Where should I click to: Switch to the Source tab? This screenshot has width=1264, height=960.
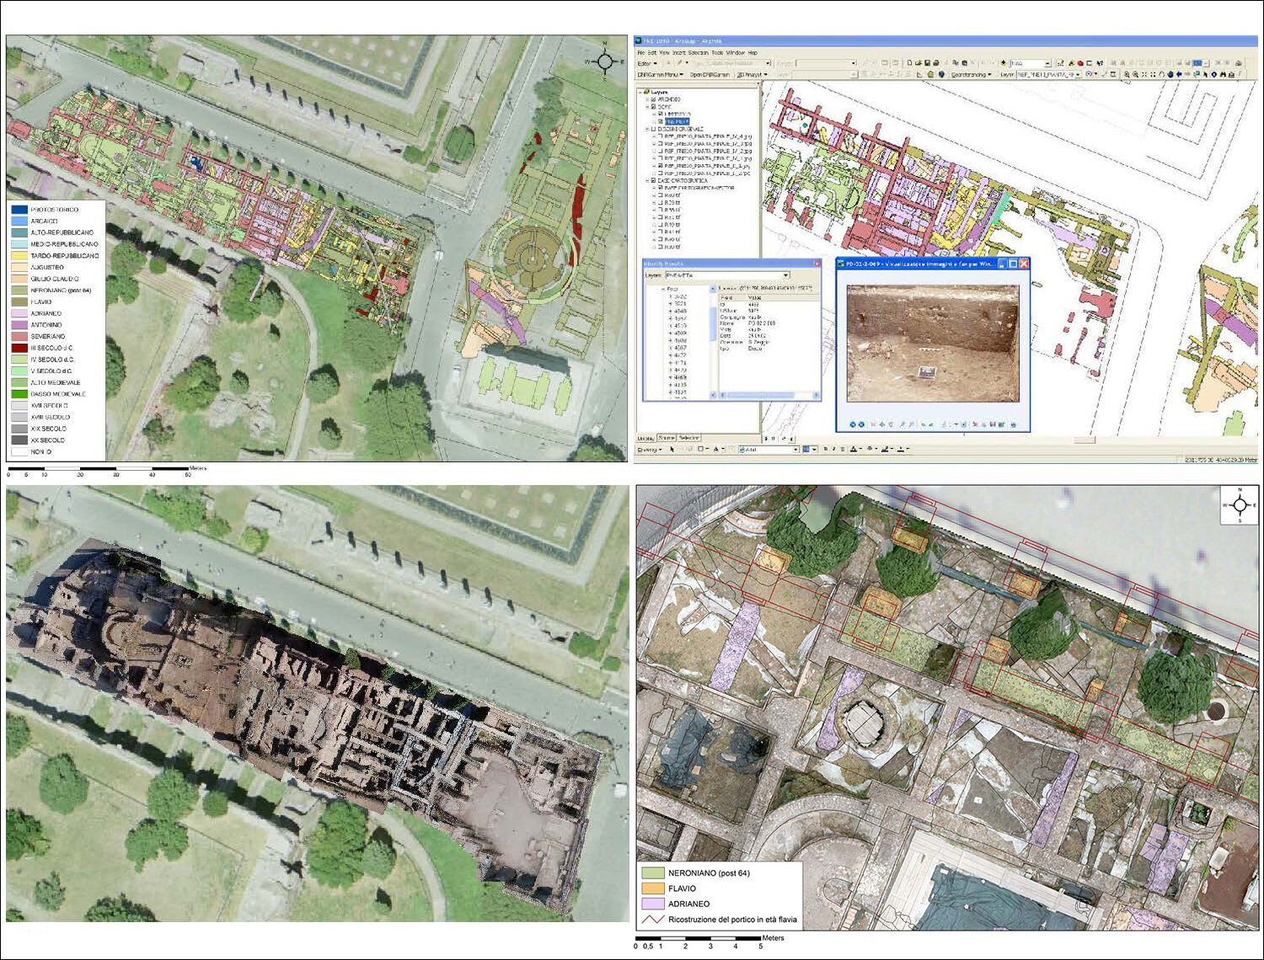point(667,438)
